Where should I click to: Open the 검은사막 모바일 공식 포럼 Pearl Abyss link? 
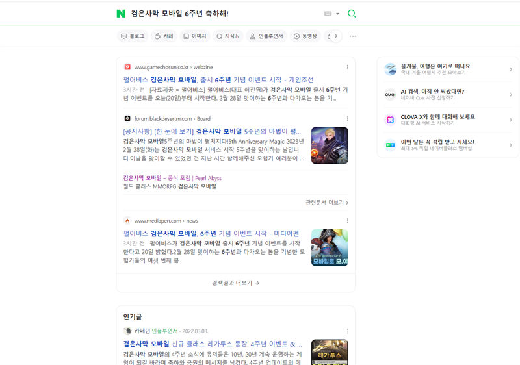(x=172, y=178)
